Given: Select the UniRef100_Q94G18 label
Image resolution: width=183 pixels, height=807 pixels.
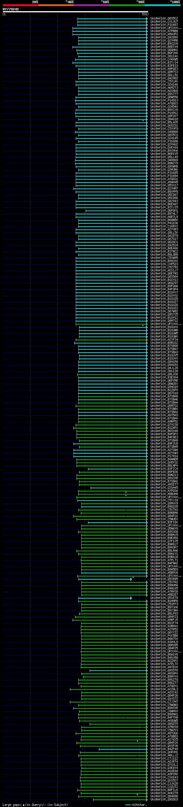Looking at the screenshot, I should point(164,119).
